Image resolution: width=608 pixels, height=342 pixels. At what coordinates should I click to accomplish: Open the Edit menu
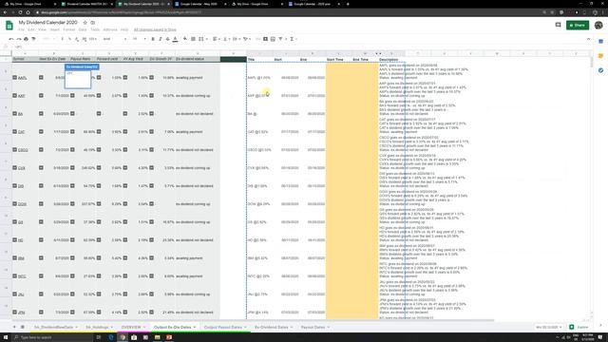coord(31,29)
